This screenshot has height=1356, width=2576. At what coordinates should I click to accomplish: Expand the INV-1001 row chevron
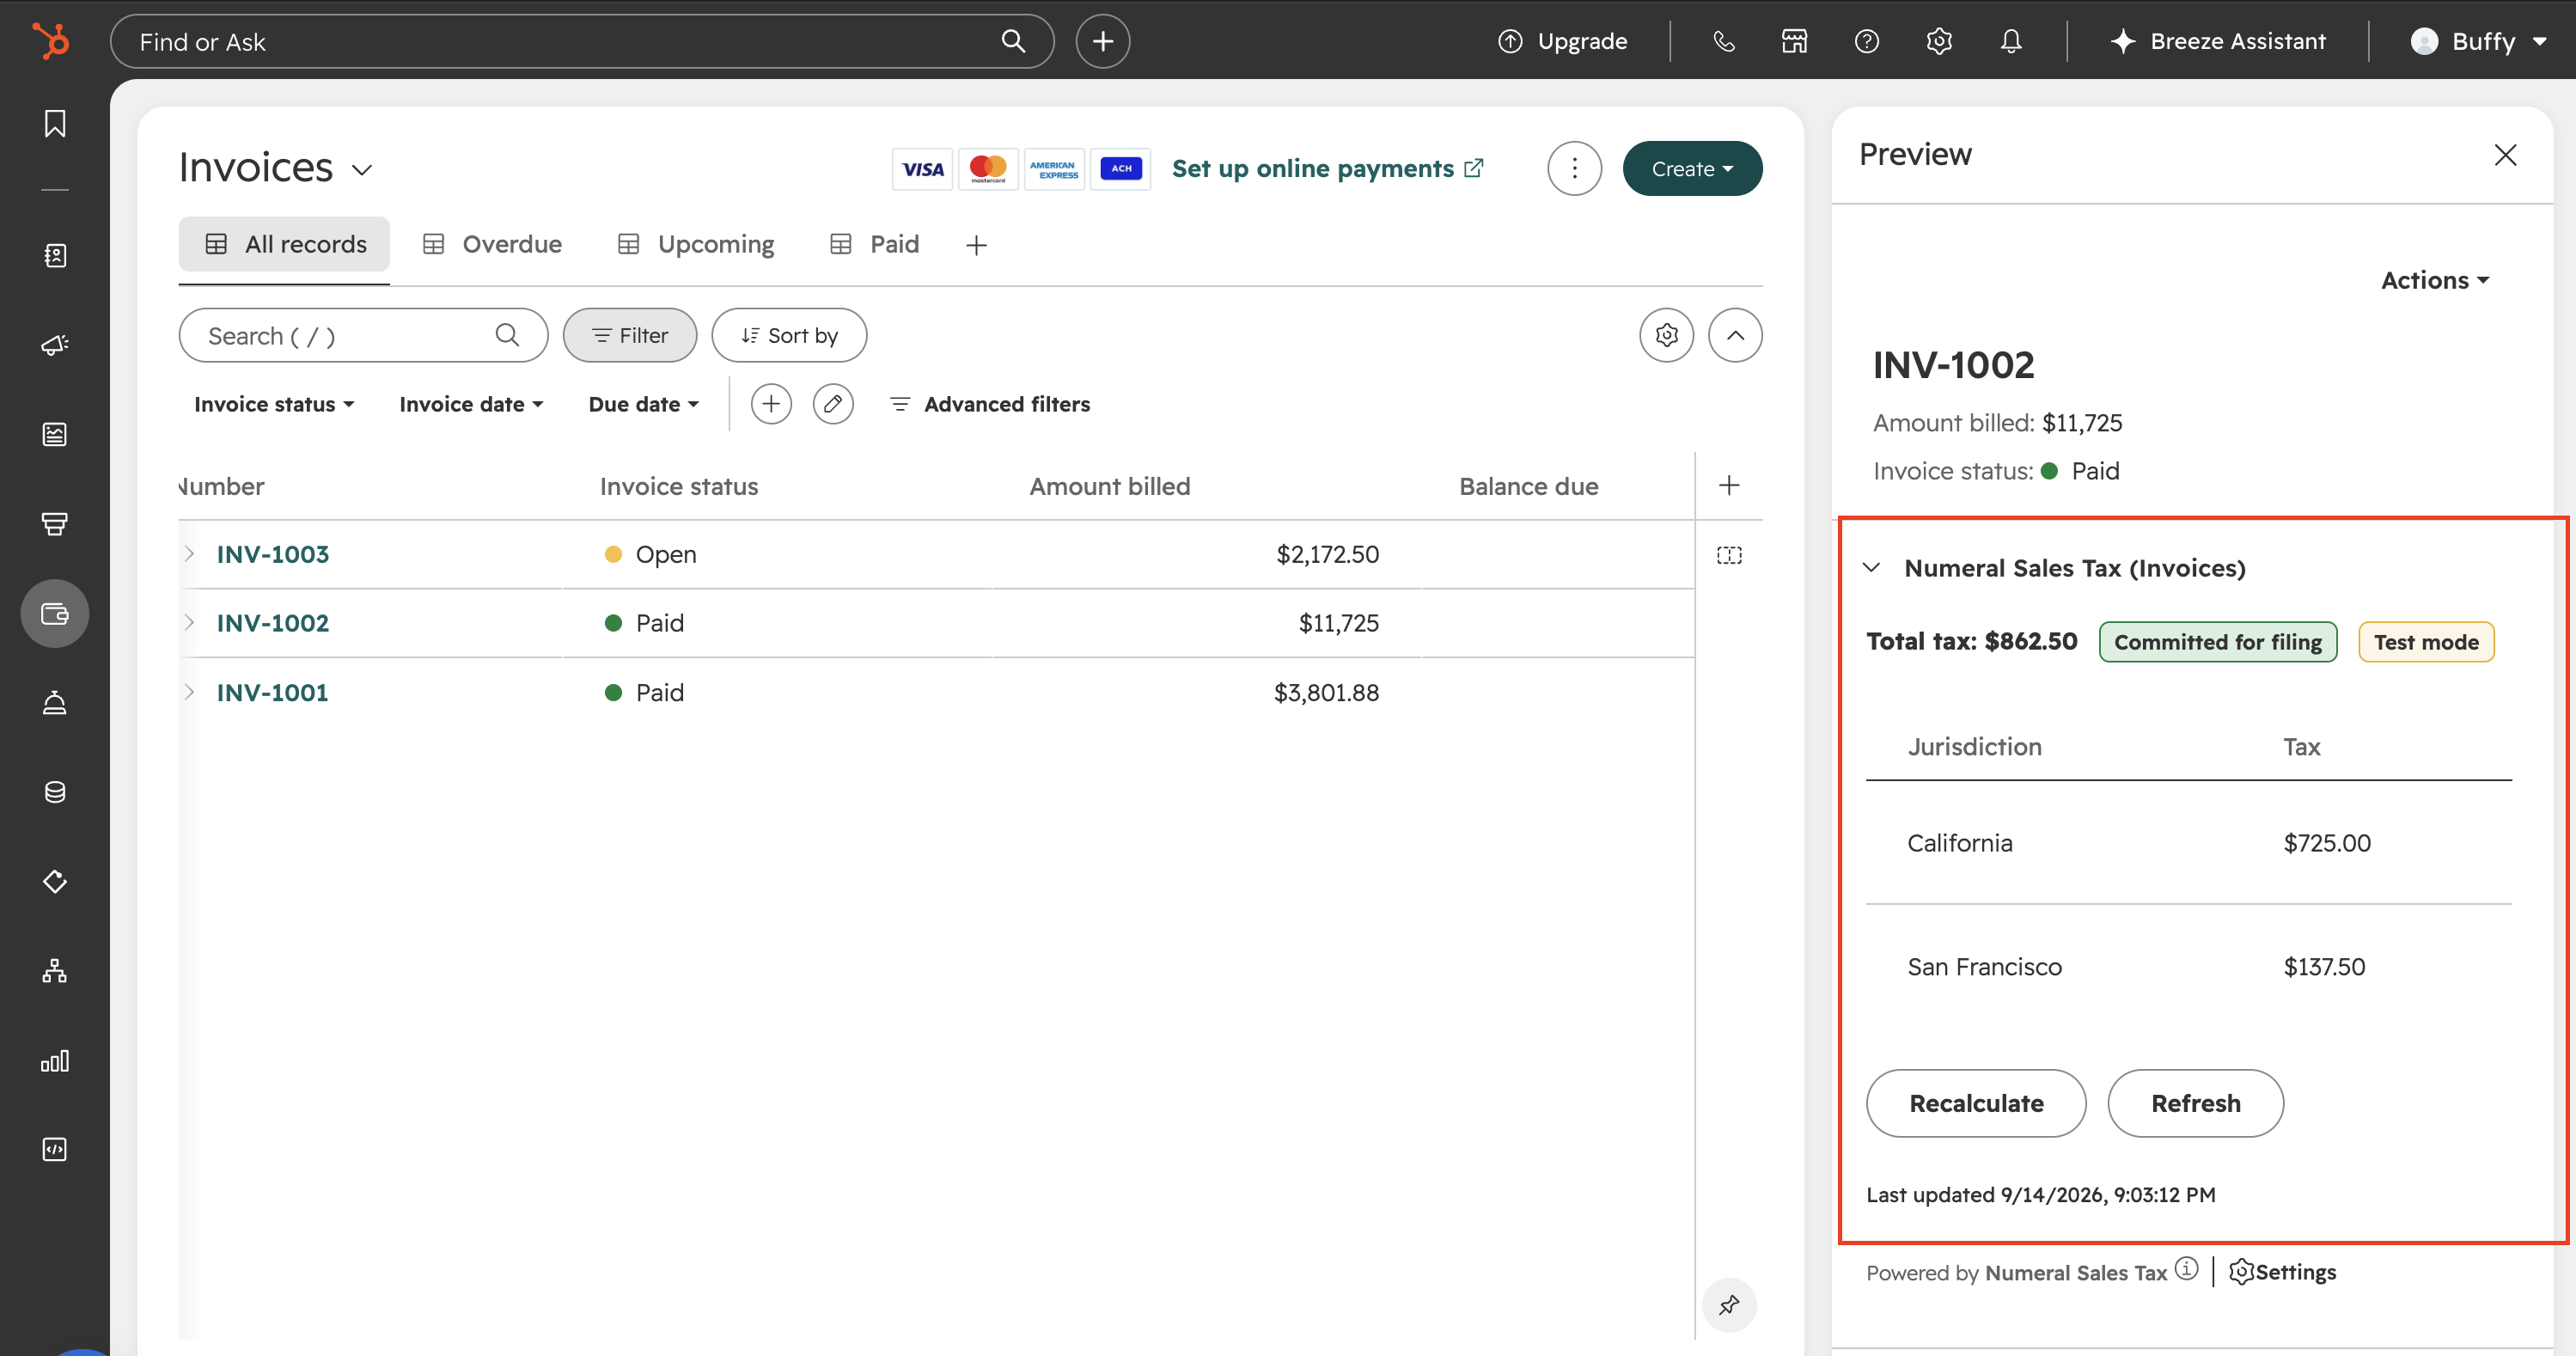click(x=189, y=692)
